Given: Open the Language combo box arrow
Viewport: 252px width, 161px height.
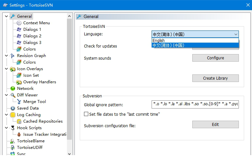Looking at the screenshot, I should [x=236, y=34].
